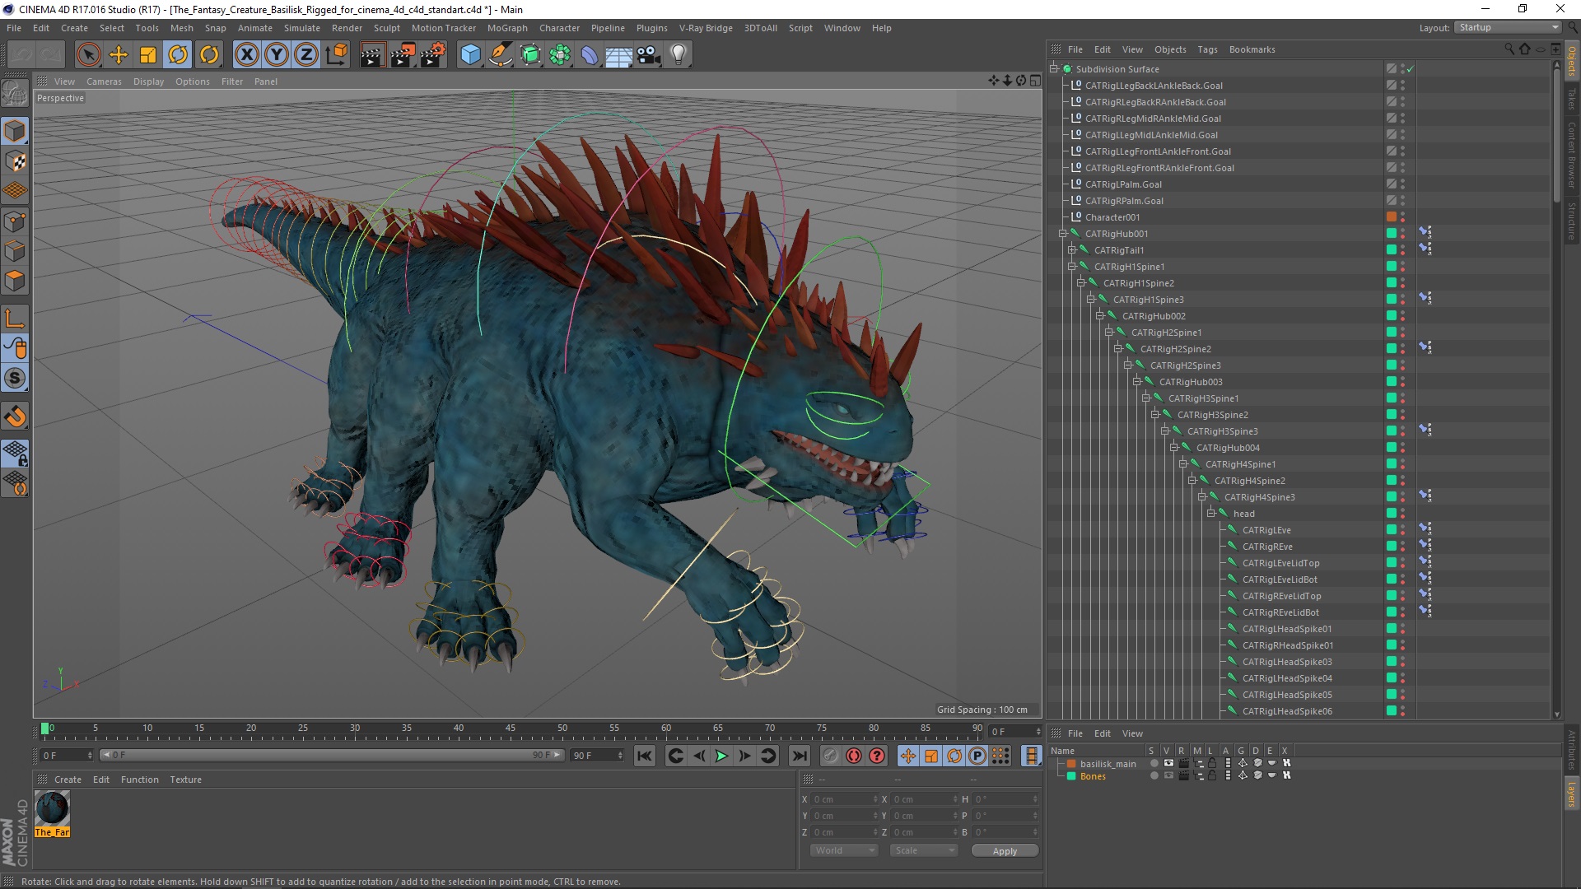This screenshot has width=1581, height=889.
Task: Collapse the Subdivision Surface object
Action: (1054, 69)
